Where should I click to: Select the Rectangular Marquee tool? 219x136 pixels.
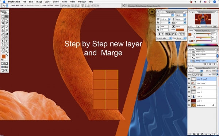click(3, 17)
